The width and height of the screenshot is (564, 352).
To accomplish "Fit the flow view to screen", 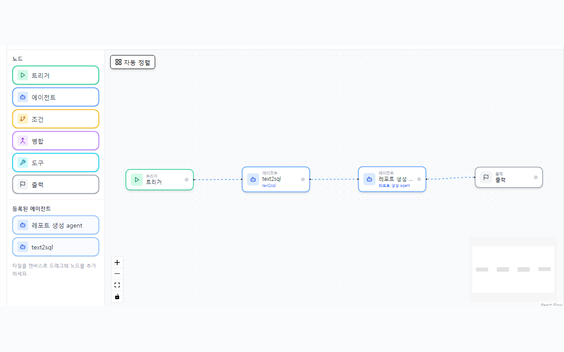I will pos(117,285).
